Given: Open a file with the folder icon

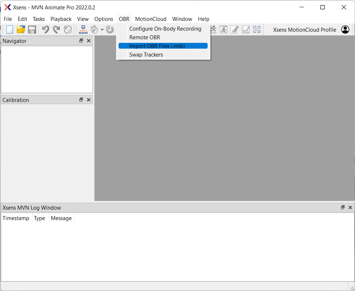Looking at the screenshot, I should point(21,30).
